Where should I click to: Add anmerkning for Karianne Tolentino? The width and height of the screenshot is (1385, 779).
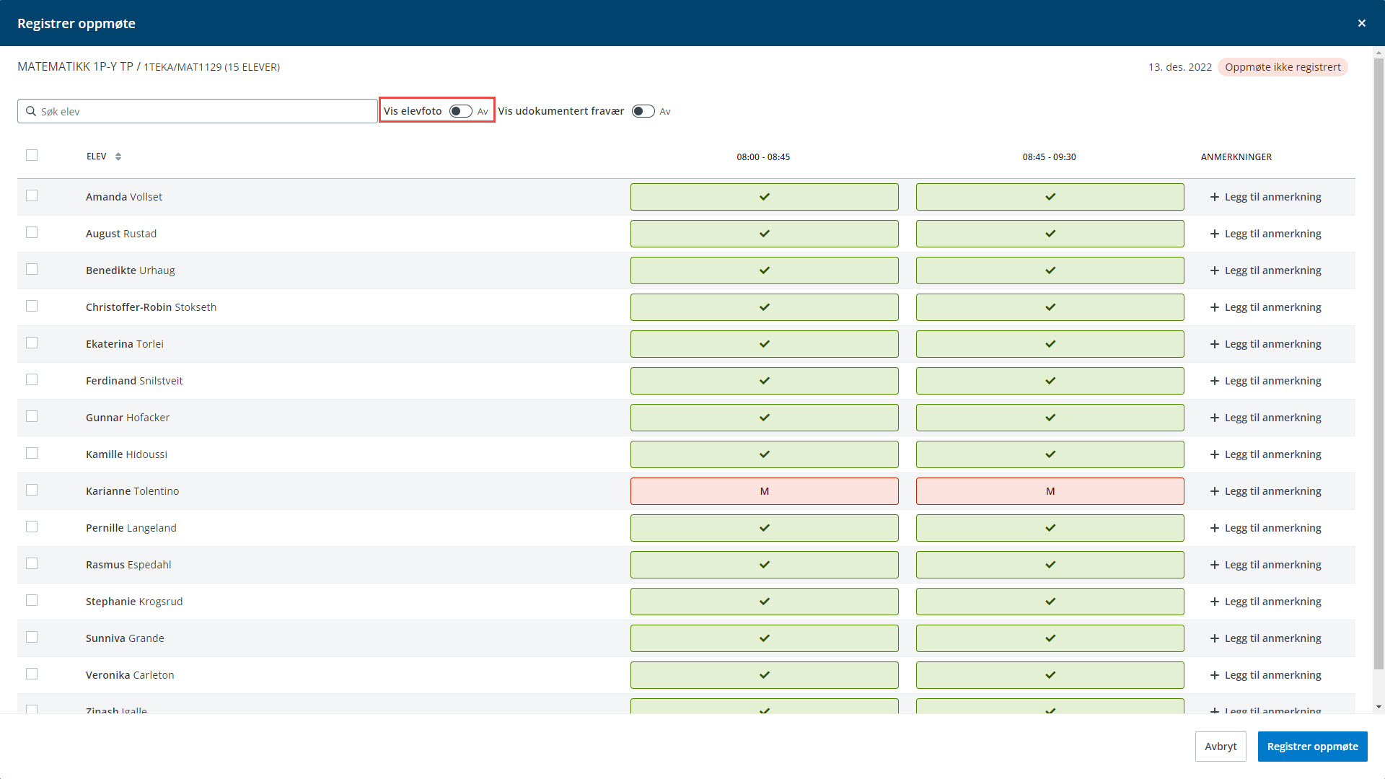[x=1266, y=491]
